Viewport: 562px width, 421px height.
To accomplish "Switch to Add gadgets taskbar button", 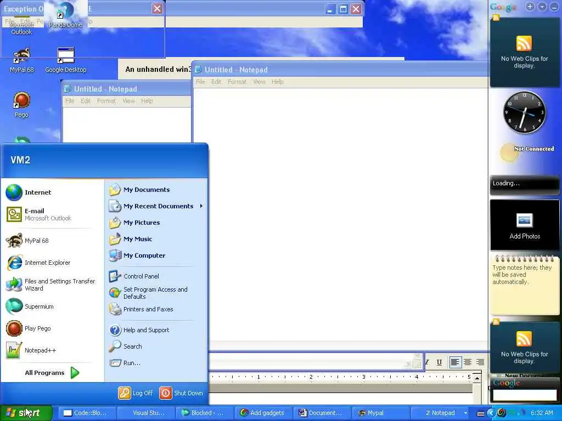I will [264, 413].
